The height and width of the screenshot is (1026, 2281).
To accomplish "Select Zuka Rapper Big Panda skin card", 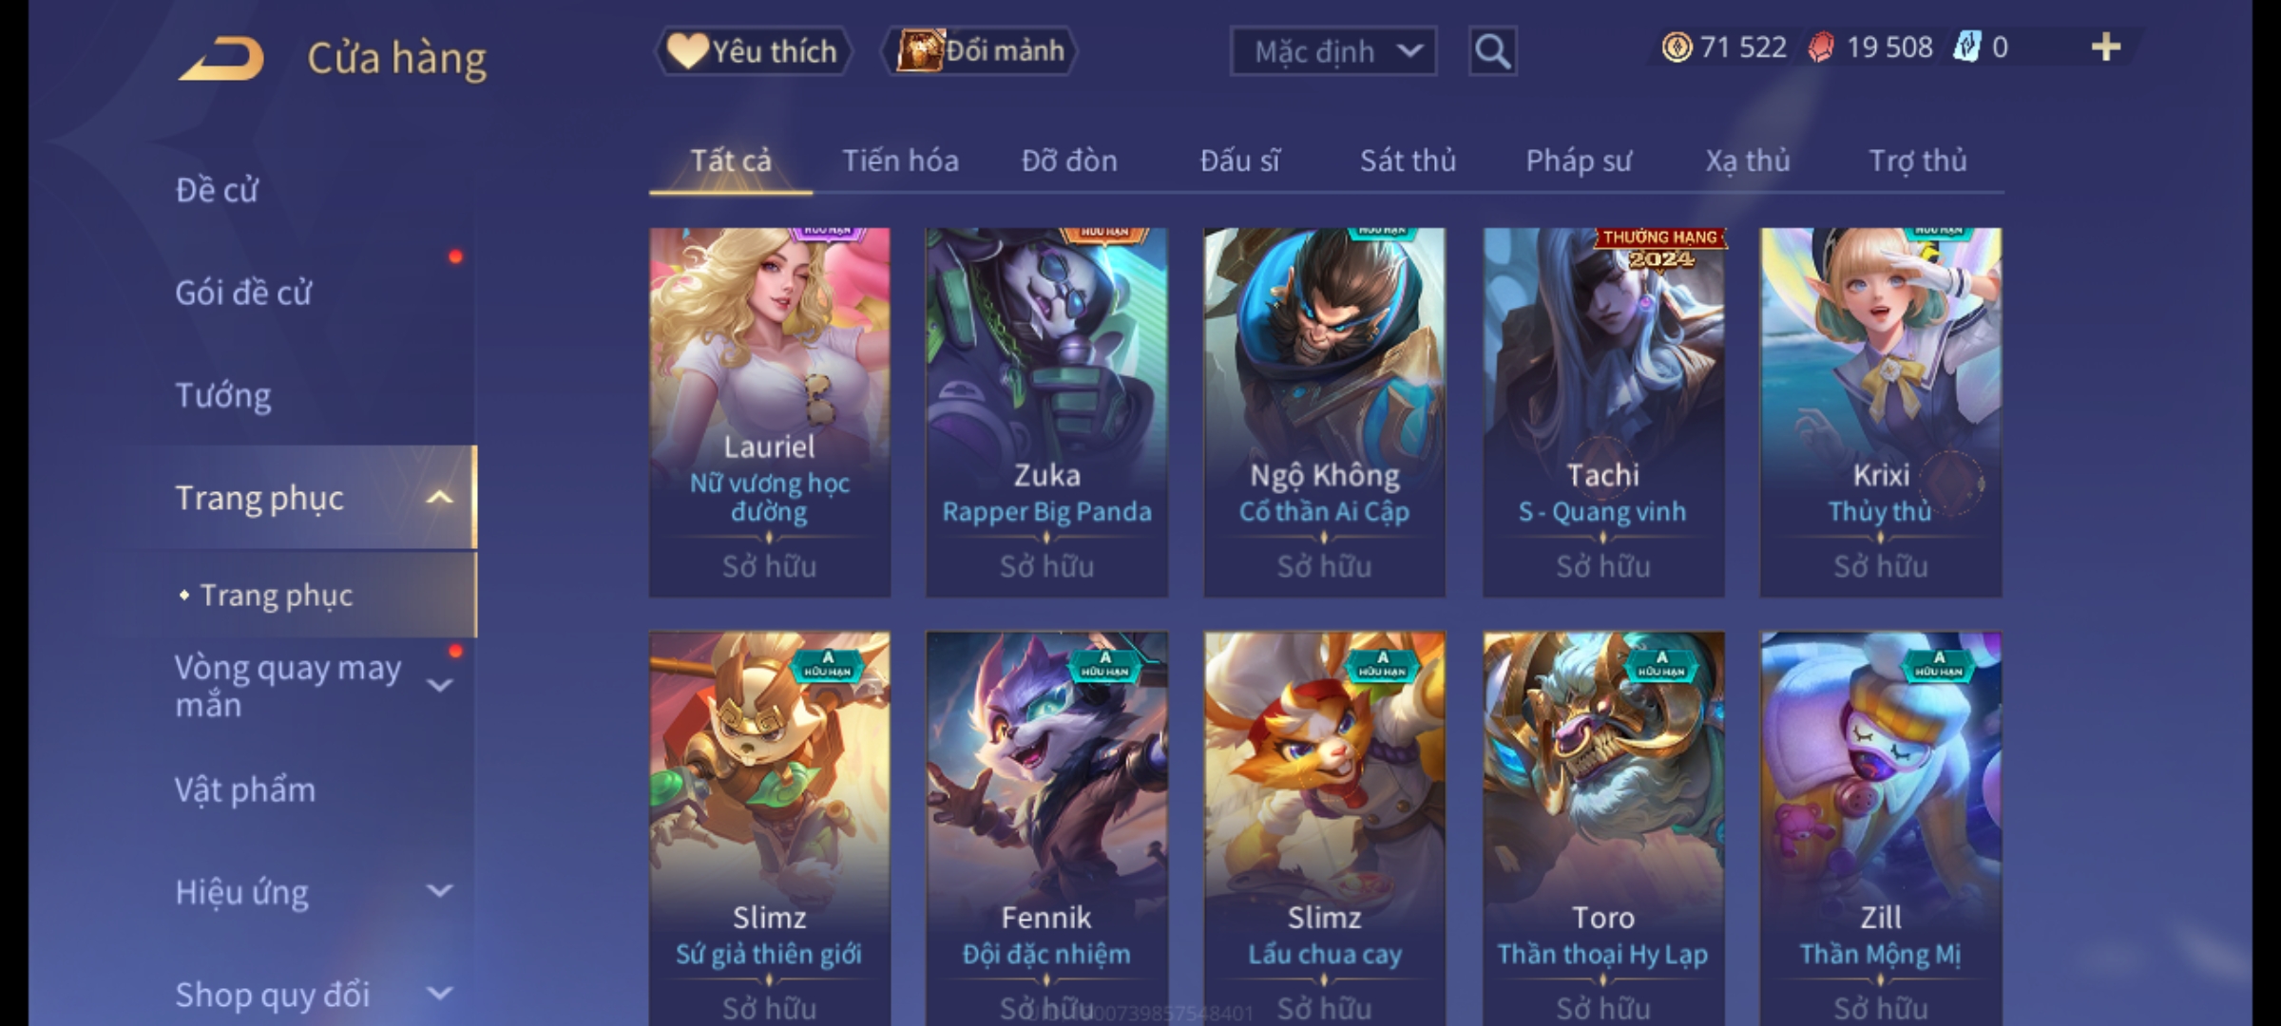I will (1046, 412).
